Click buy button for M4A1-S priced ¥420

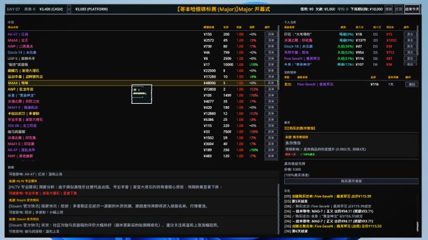pyautogui.click(x=271, y=107)
